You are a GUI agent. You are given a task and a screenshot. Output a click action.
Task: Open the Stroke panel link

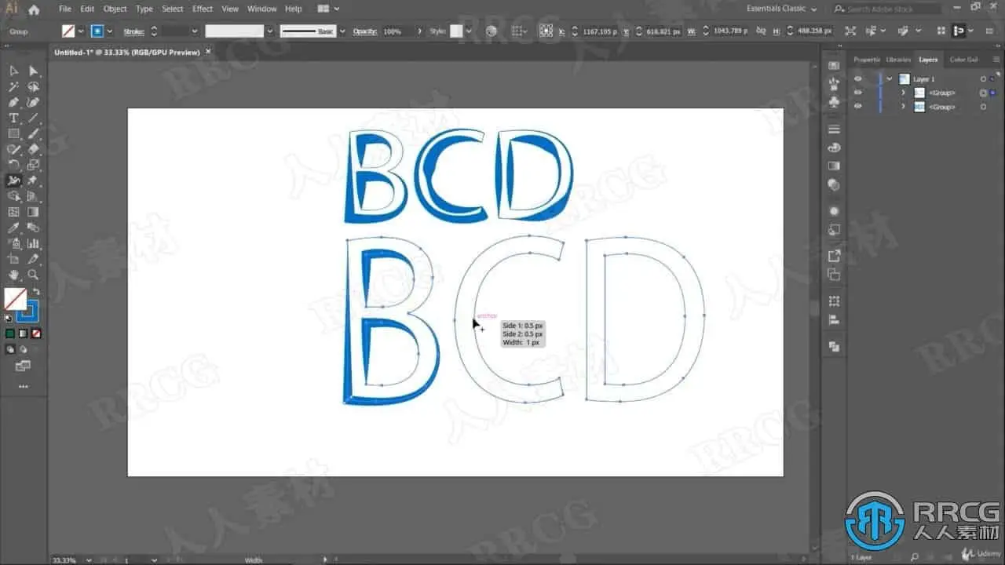pyautogui.click(x=133, y=31)
